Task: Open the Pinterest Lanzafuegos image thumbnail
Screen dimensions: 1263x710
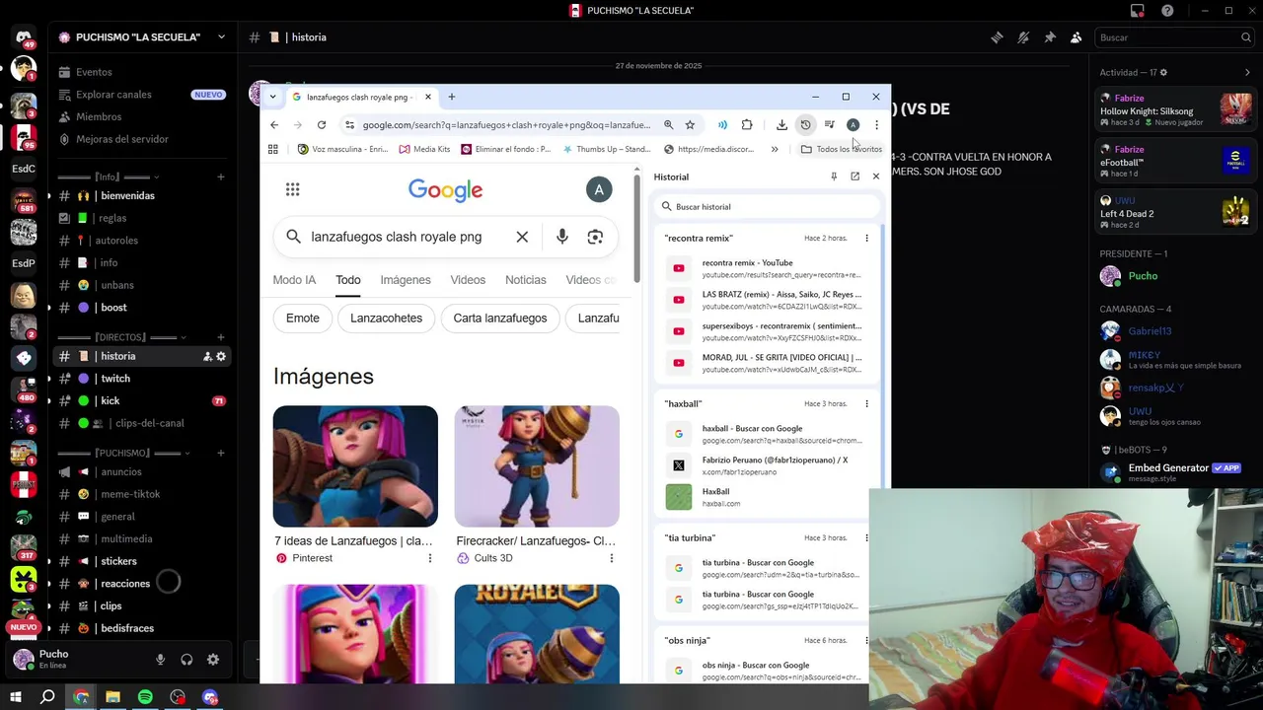Action: click(355, 466)
